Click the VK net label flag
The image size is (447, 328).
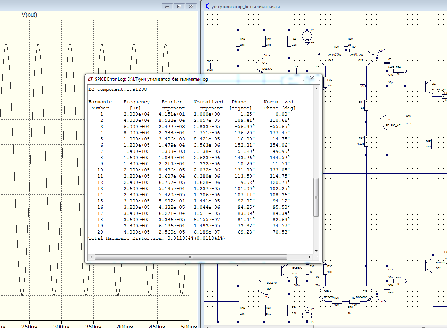[x=362, y=86]
